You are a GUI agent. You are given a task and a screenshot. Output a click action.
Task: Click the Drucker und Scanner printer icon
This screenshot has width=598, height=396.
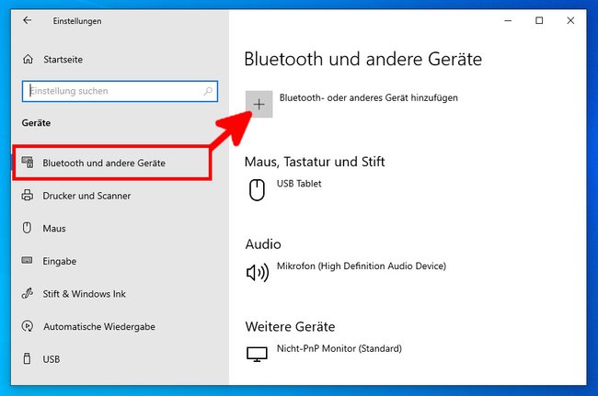27,195
